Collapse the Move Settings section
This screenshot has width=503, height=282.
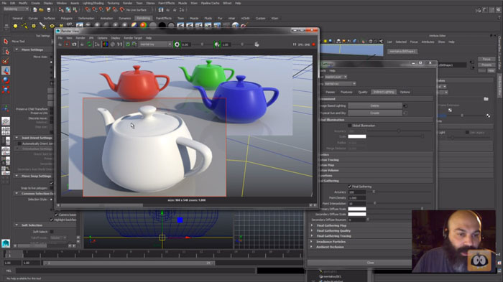pos(17,50)
